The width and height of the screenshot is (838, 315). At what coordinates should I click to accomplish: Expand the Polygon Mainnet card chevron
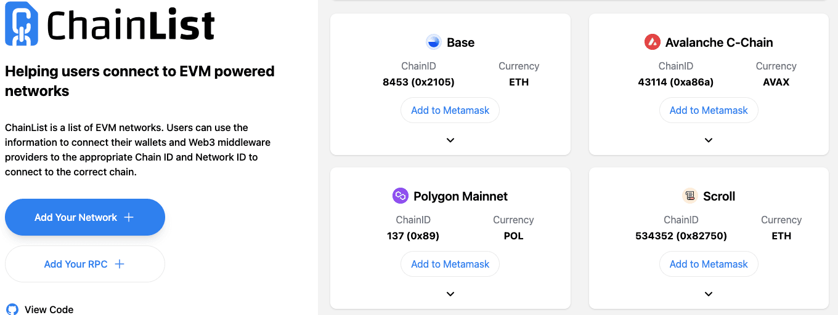450,294
